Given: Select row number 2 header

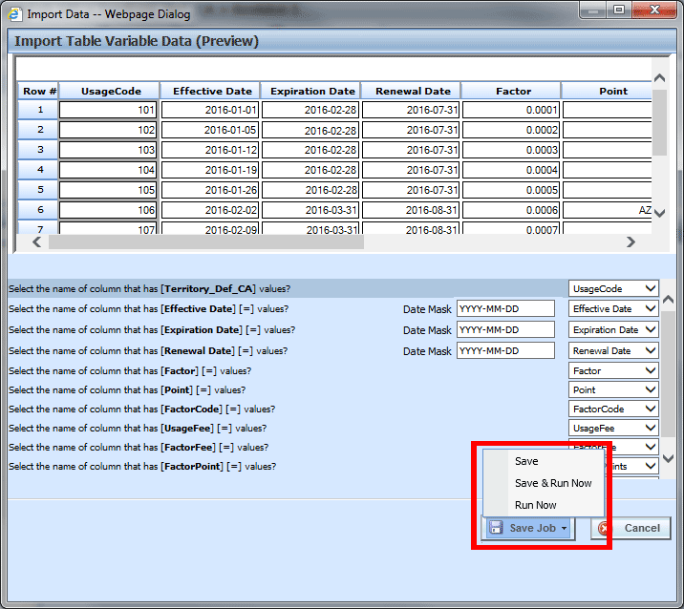Looking at the screenshot, I should [38, 130].
